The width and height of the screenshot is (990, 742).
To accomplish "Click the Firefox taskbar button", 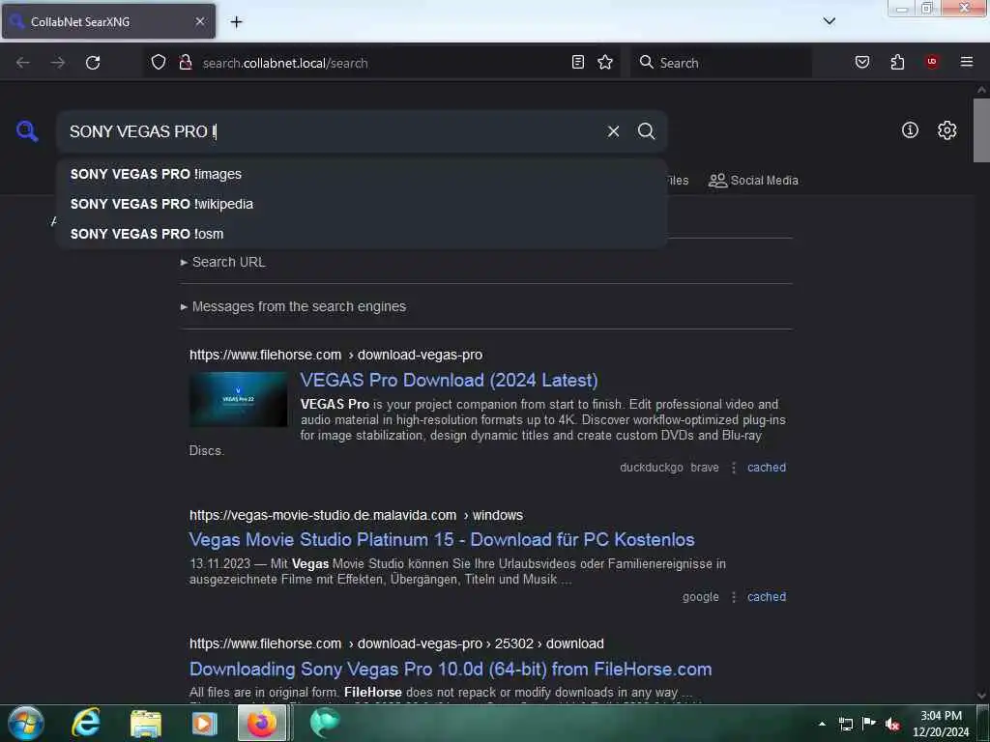I will [x=262, y=723].
